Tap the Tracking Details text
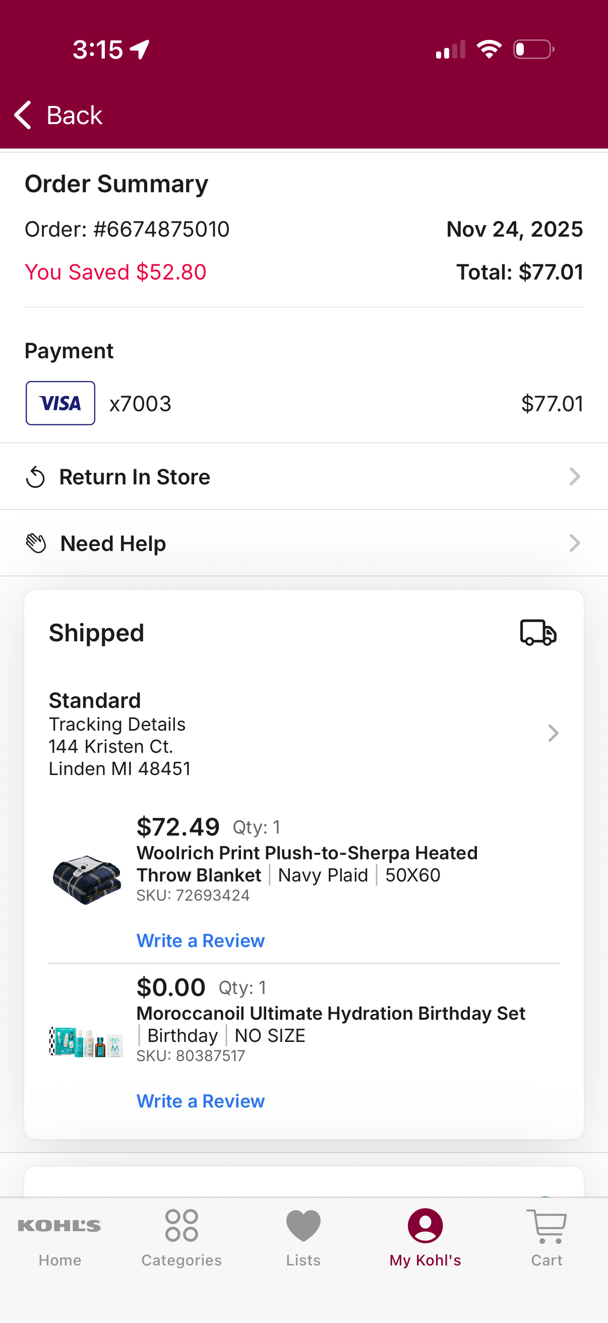This screenshot has height=1323, width=608. coord(117,724)
